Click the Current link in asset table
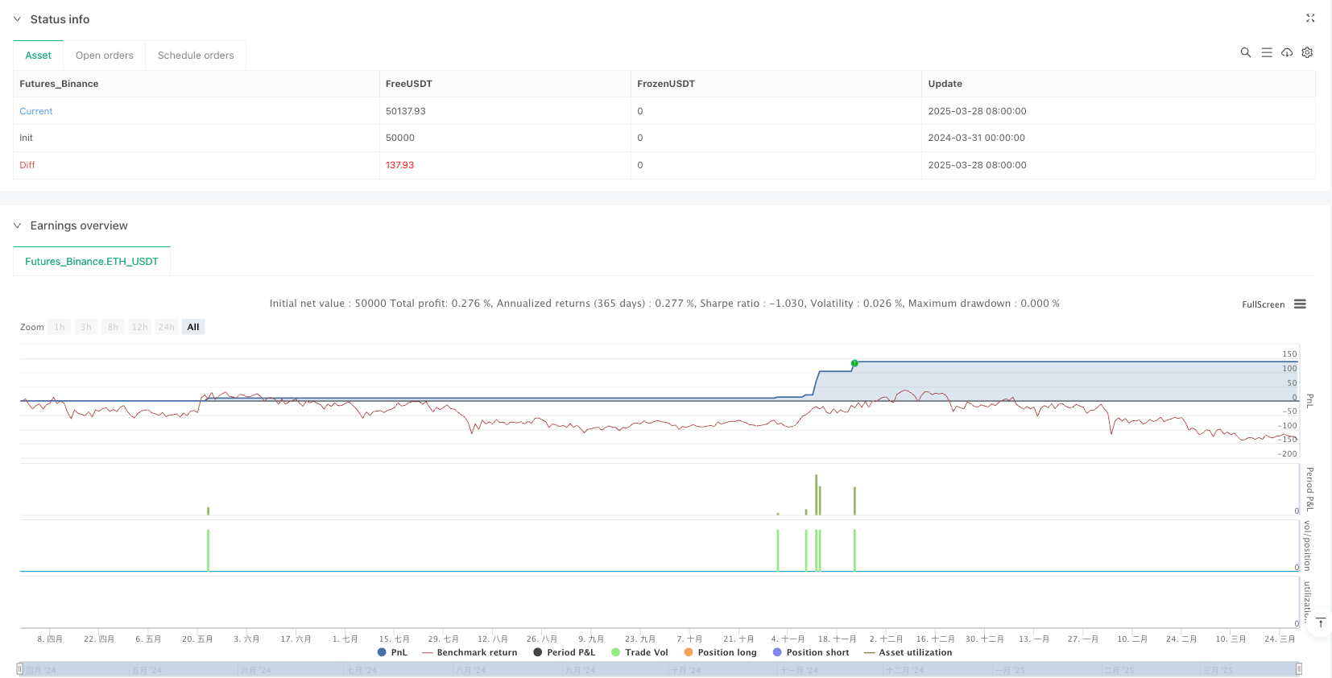Screen dimensions: 1332x678 click(x=36, y=111)
